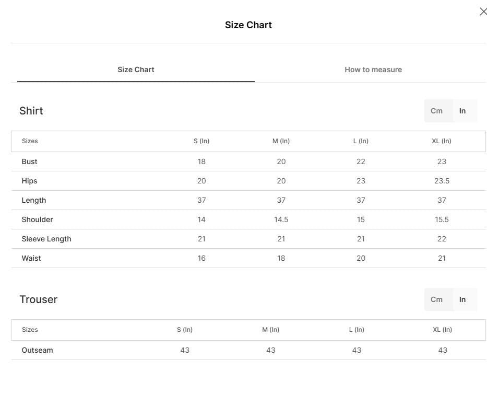This screenshot has height=394, width=487.
Task: Click the Waist value 16 for size S
Action: 201,258
